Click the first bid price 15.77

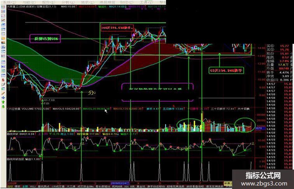point(284,46)
